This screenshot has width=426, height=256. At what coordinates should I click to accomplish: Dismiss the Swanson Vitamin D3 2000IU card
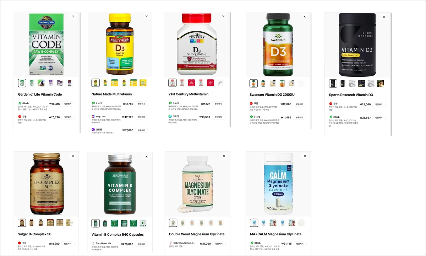coord(304,17)
